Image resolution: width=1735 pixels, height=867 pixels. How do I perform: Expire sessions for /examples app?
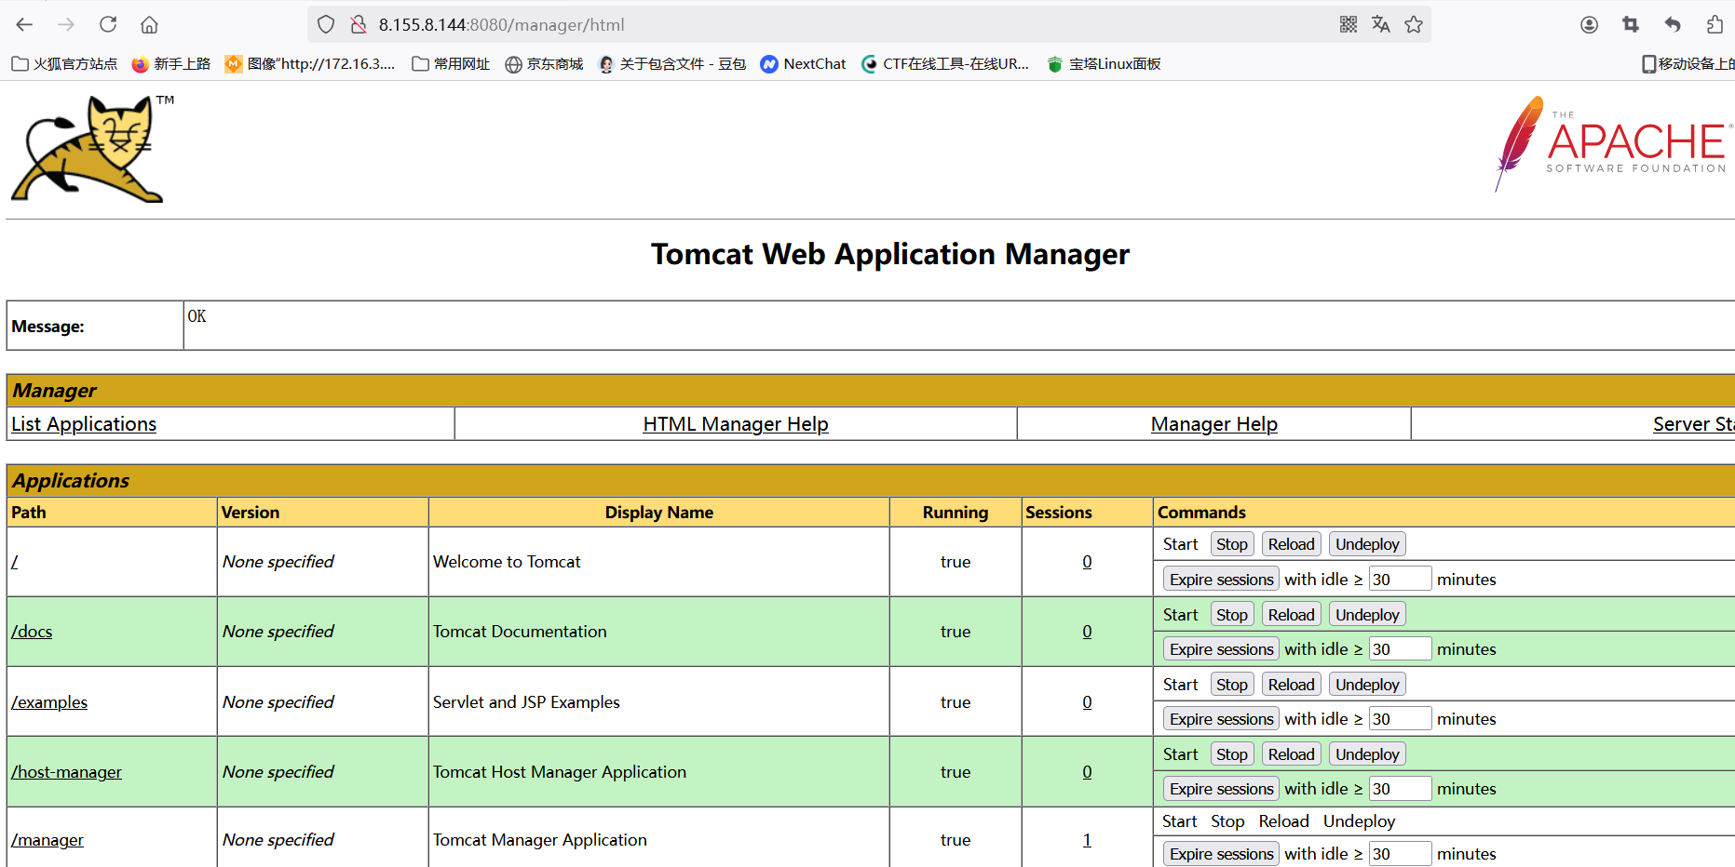click(1221, 719)
